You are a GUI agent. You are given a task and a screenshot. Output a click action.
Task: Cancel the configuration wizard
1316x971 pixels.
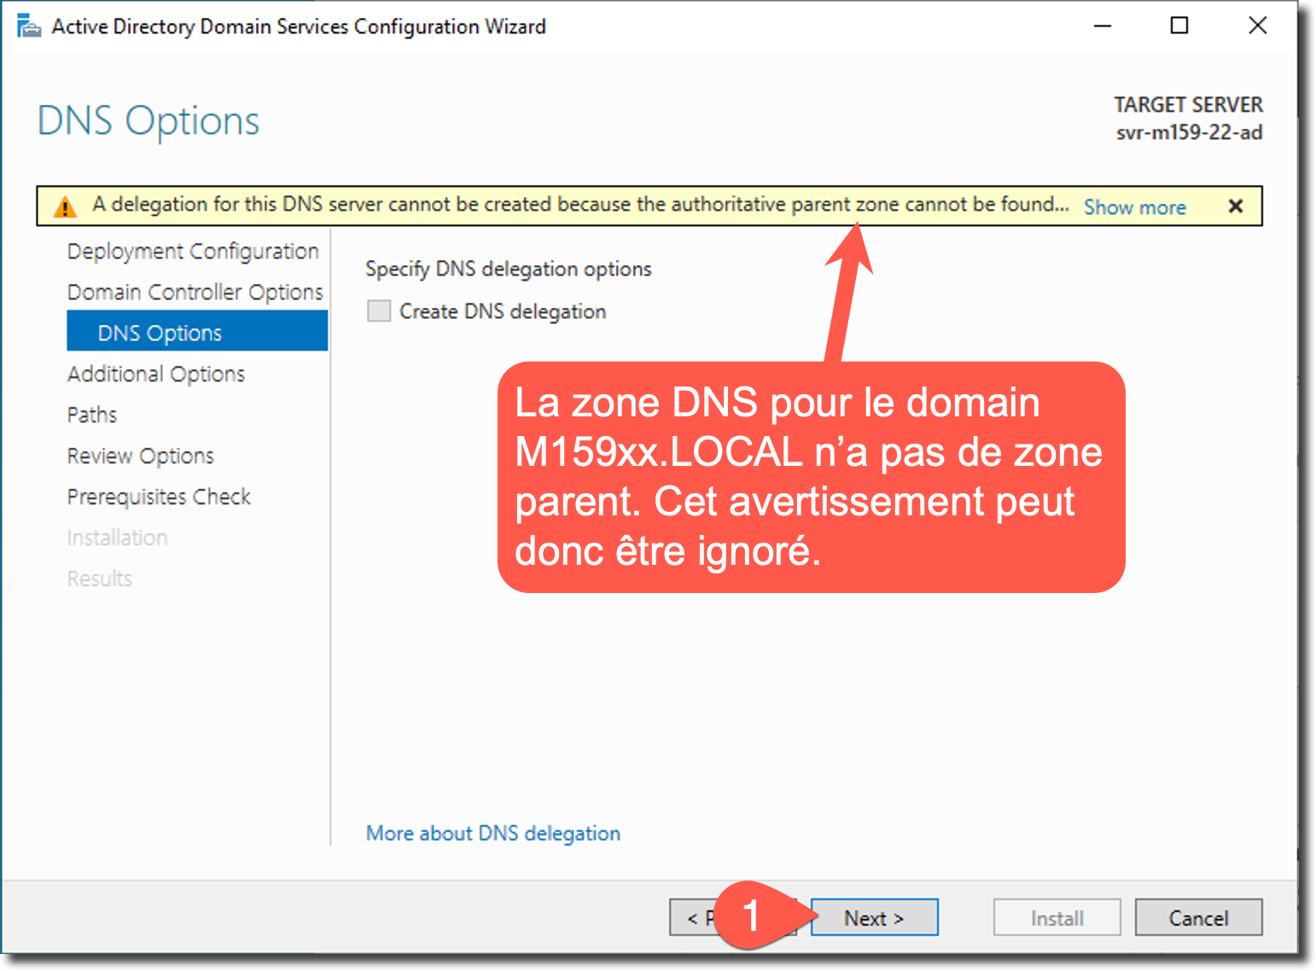point(1198,917)
